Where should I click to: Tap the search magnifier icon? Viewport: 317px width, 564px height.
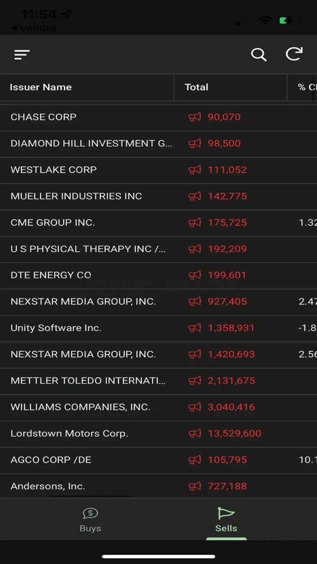(258, 54)
